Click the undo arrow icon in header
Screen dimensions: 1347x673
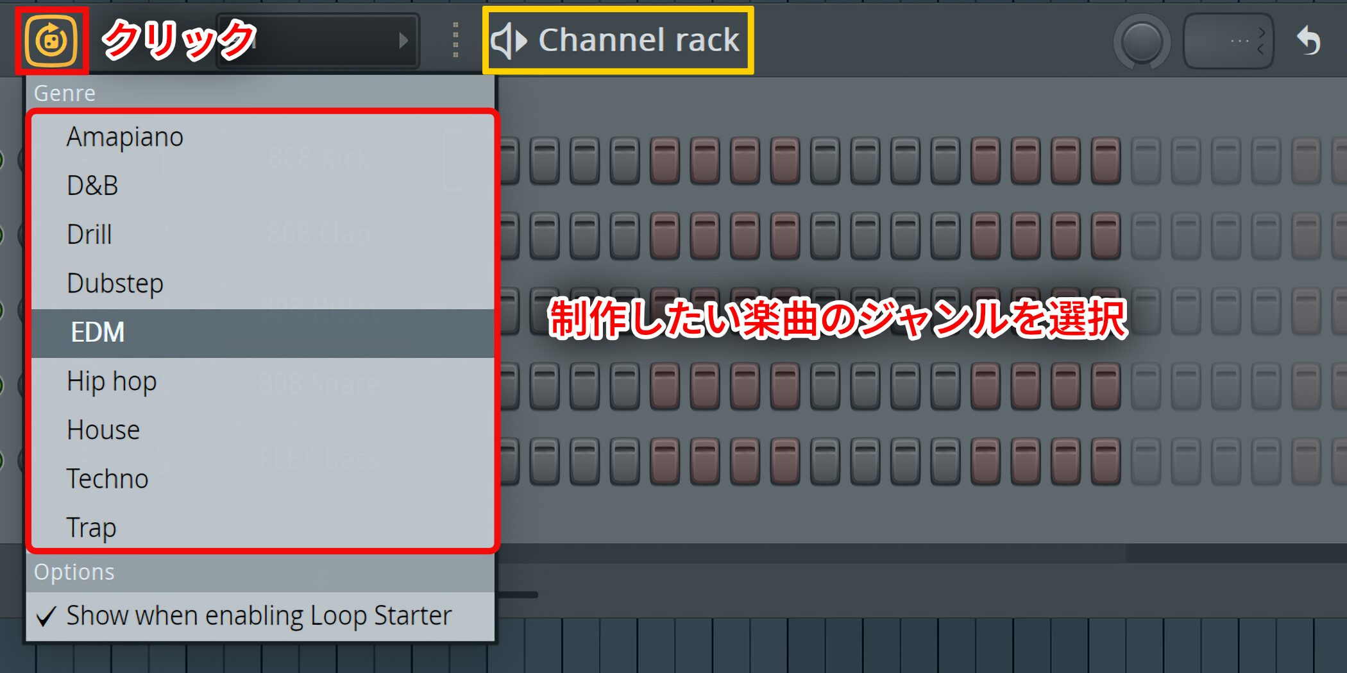tap(1309, 41)
